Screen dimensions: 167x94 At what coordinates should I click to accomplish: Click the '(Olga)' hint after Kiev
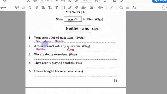99,19
